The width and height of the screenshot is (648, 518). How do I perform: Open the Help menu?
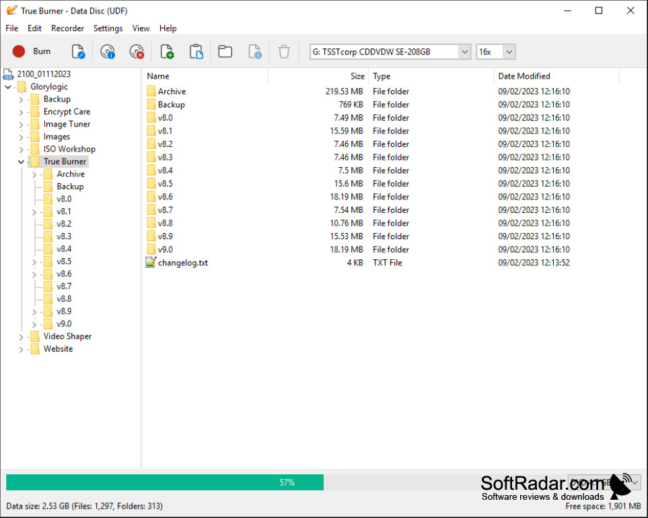[x=168, y=28]
